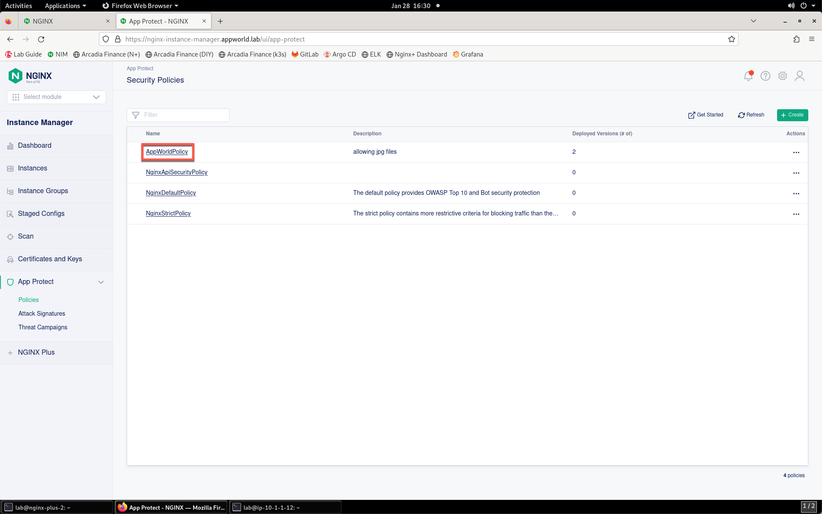The height and width of the screenshot is (514, 822).
Task: Expand the NGINX Plus section
Action: (x=56, y=353)
